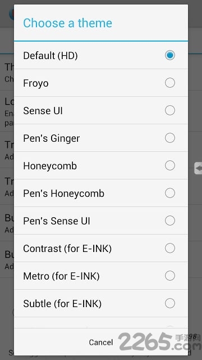Select the Pen's Honeycomb radio button
This screenshot has width=202, height=360.
(x=169, y=193)
